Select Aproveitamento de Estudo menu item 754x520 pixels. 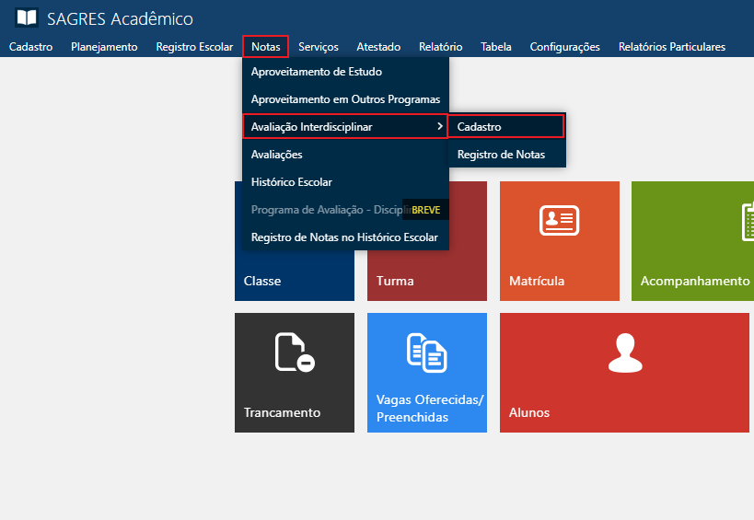click(x=316, y=71)
